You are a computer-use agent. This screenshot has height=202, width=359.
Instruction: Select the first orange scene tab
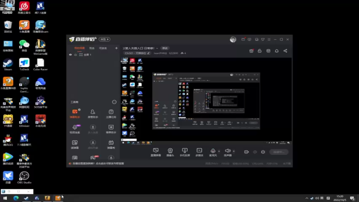click(79, 48)
